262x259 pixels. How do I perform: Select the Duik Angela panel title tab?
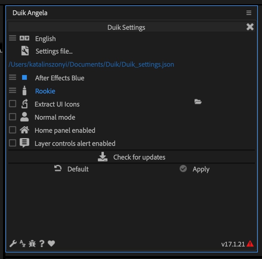point(30,13)
